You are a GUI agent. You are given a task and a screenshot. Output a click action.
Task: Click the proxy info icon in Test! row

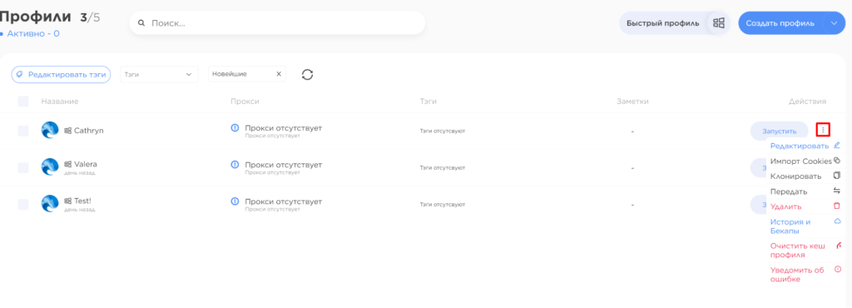pyautogui.click(x=235, y=201)
